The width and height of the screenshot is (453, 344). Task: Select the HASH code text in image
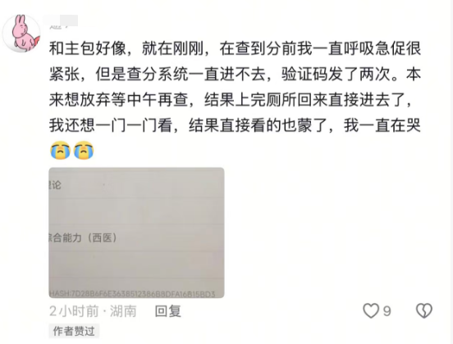[133, 294]
